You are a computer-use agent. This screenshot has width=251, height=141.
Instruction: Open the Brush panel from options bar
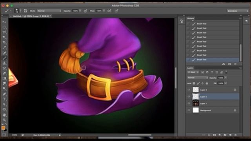click(x=25, y=11)
